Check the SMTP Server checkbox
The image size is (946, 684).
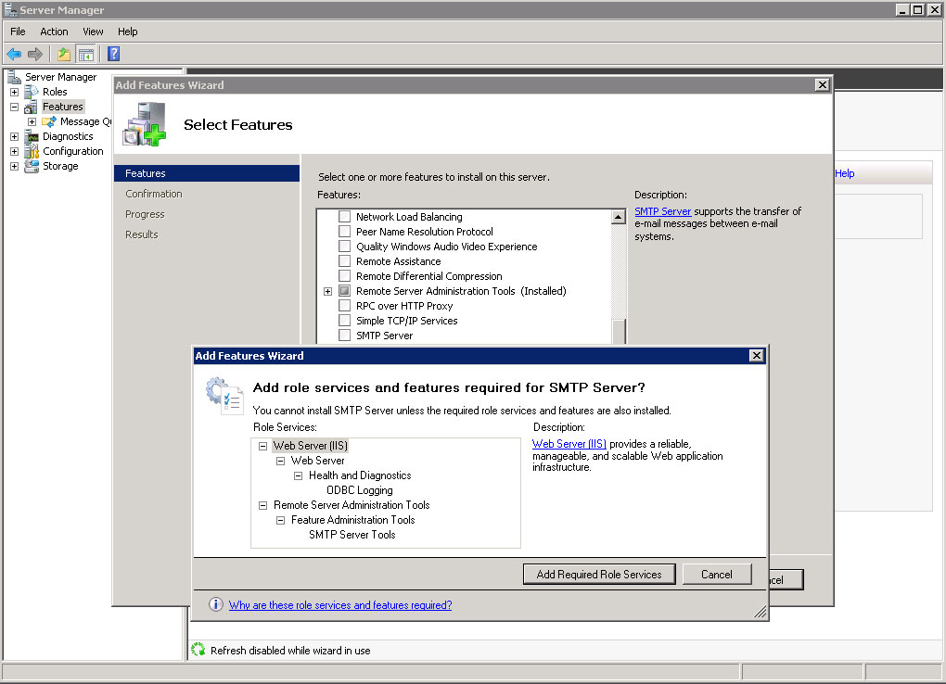tap(344, 336)
